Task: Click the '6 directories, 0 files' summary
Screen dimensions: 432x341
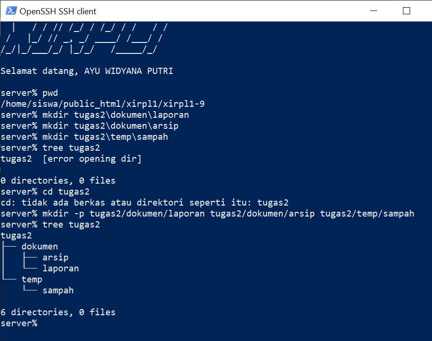Action: tap(58, 312)
